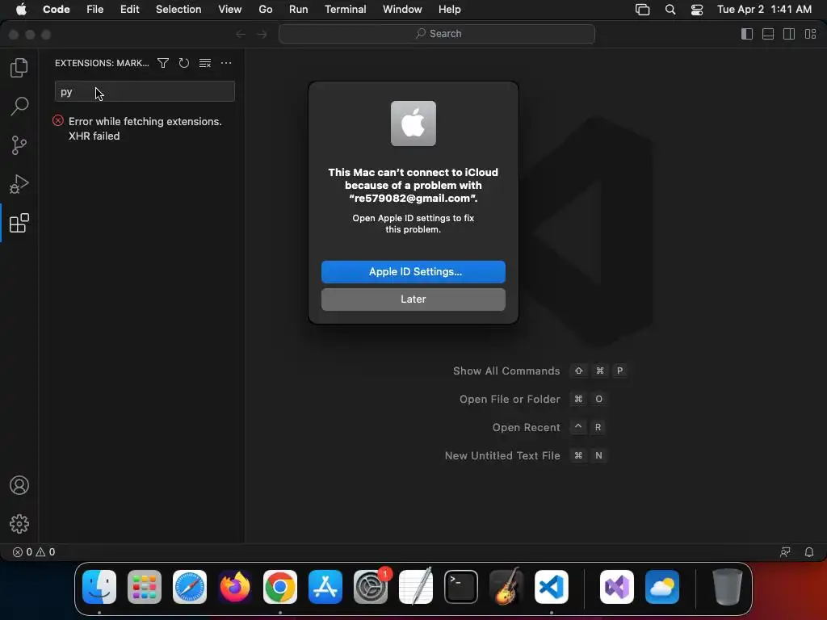
Task: Click 'Open File or Folder' hint text
Action: coord(510,400)
